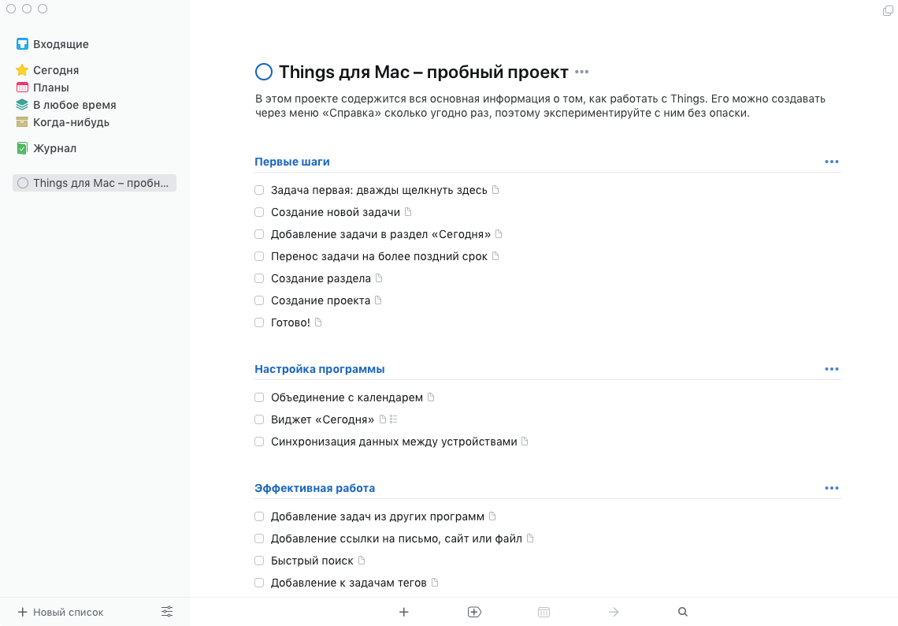The width and height of the screenshot is (898, 626).
Task: Click the move arrow icon in bottom toolbar
Action: point(614,612)
